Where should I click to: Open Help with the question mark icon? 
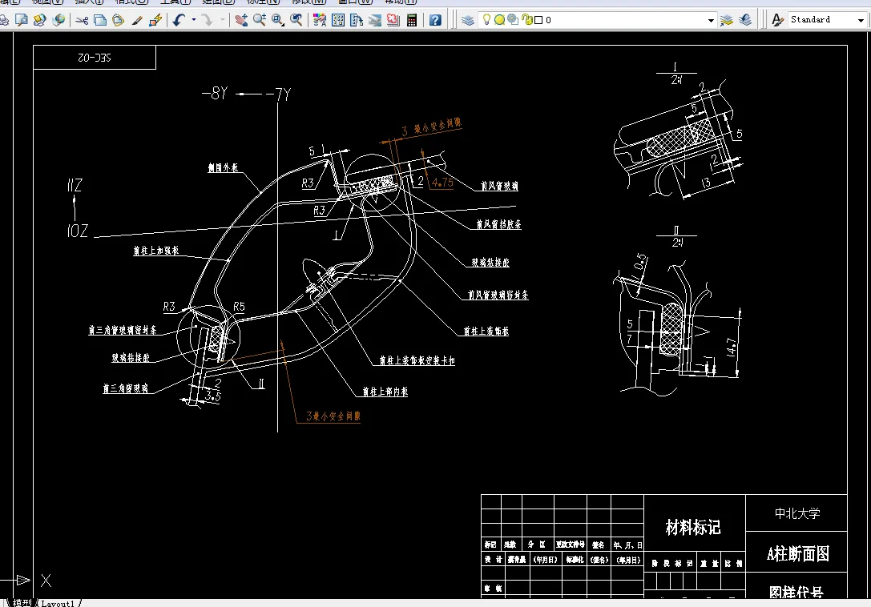click(436, 20)
